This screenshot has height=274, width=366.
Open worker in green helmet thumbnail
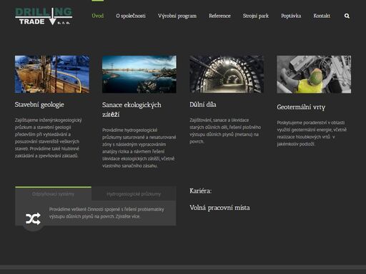click(314, 74)
